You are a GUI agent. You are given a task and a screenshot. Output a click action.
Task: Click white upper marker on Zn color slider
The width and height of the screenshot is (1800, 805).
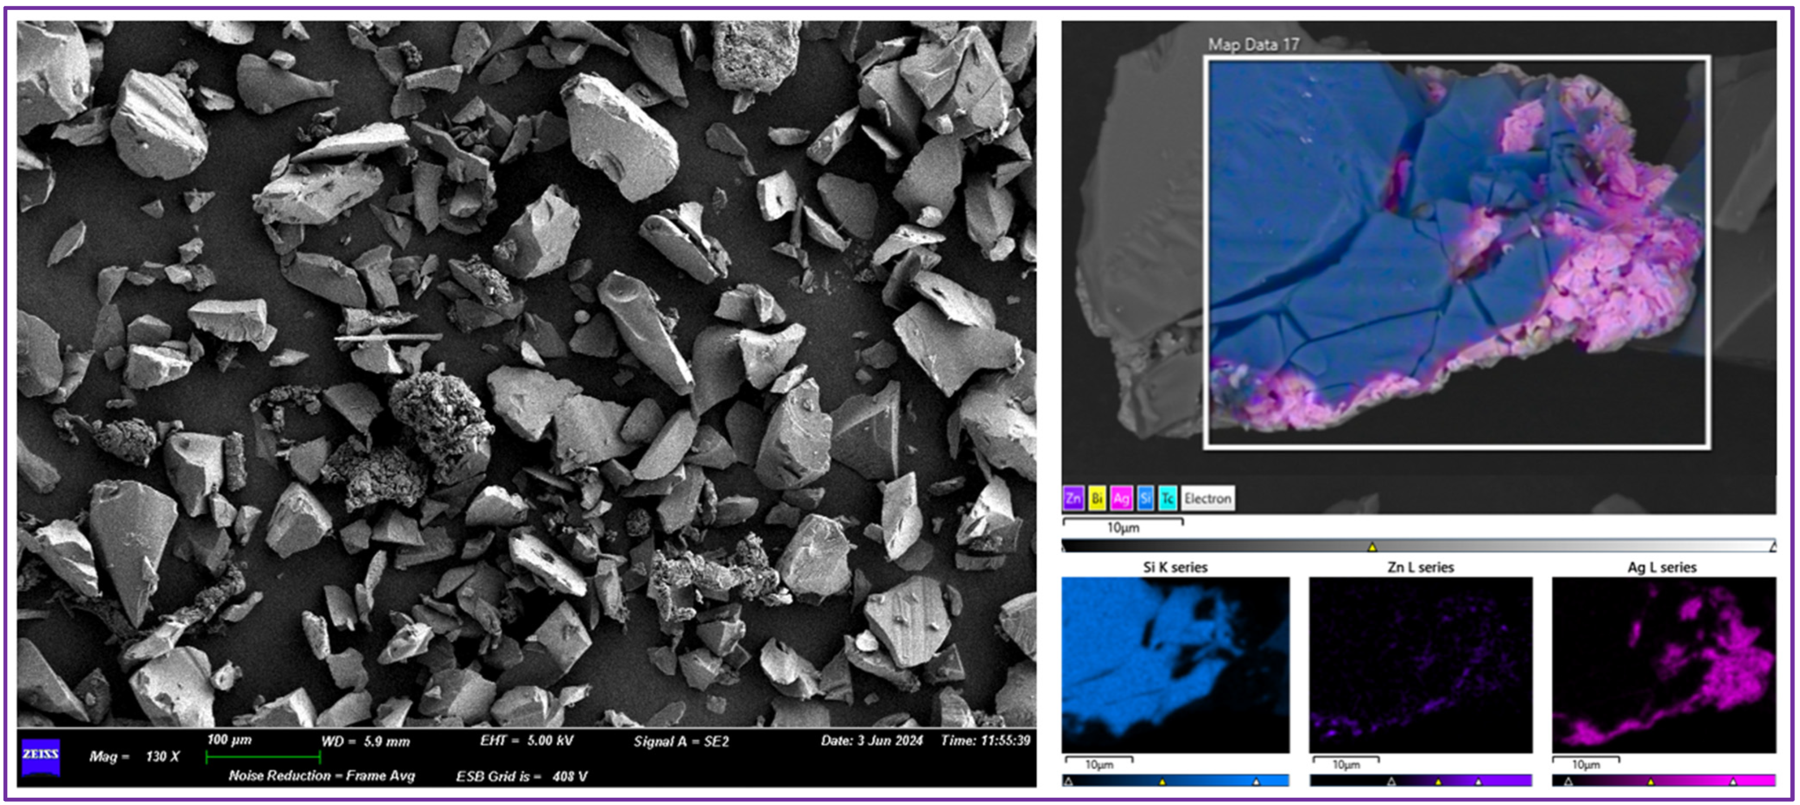1478,782
